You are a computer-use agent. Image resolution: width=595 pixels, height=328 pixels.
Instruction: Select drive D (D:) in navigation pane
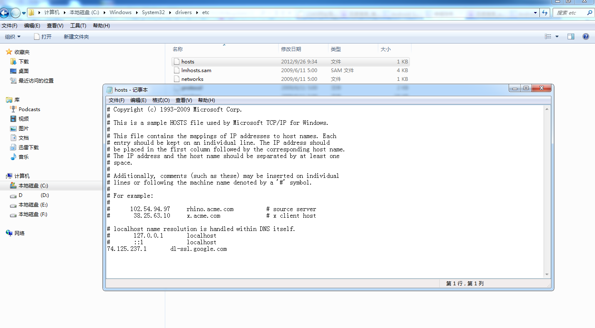34,195
